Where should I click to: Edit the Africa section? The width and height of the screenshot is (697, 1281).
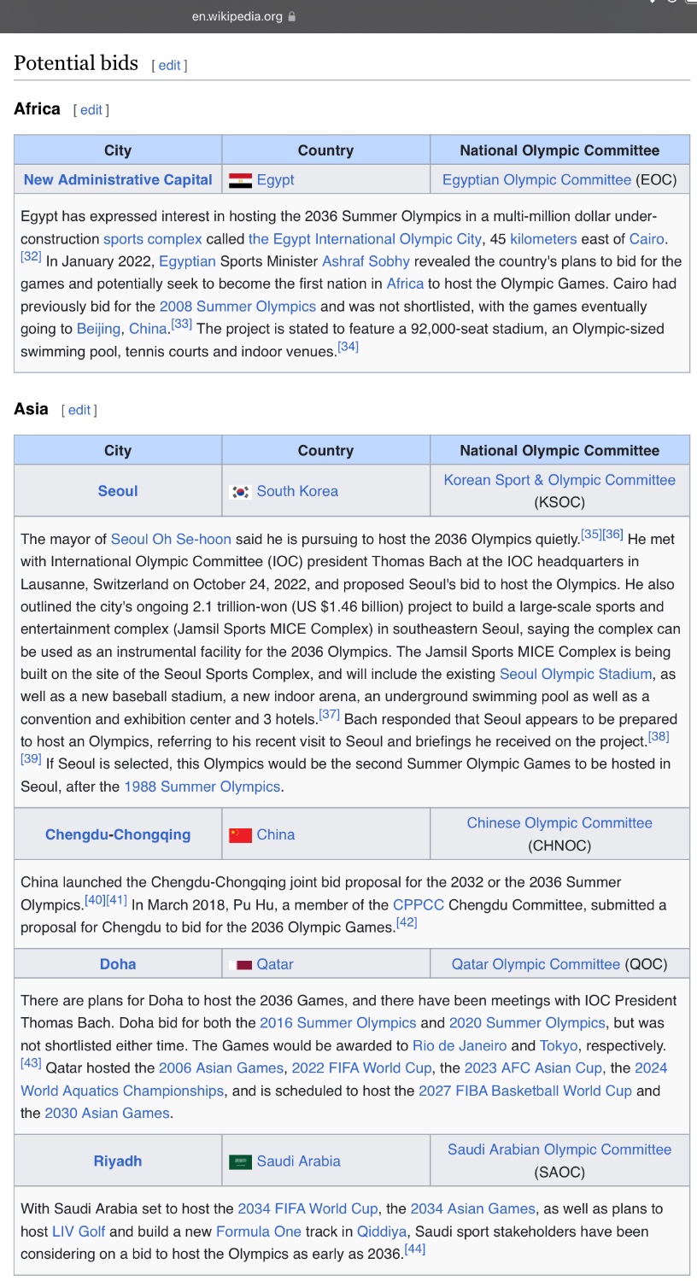pyautogui.click(x=91, y=109)
